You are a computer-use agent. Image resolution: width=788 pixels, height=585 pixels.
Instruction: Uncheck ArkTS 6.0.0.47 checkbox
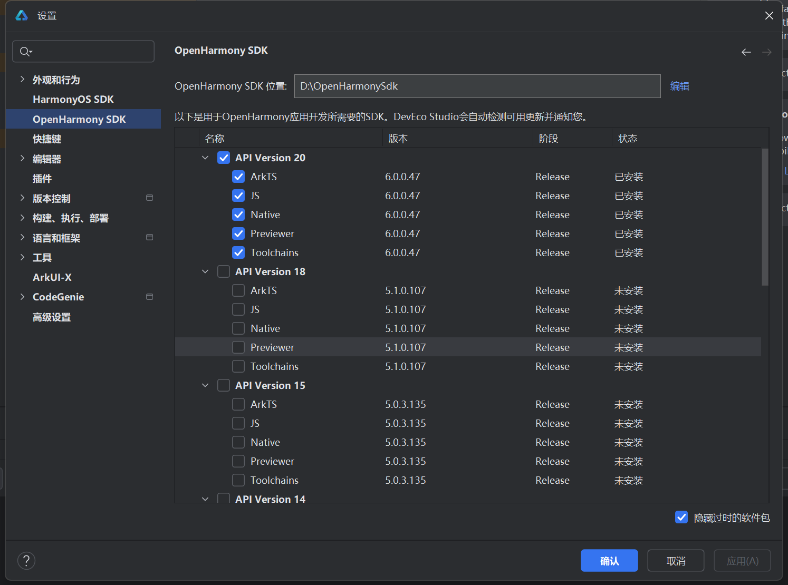tap(238, 177)
